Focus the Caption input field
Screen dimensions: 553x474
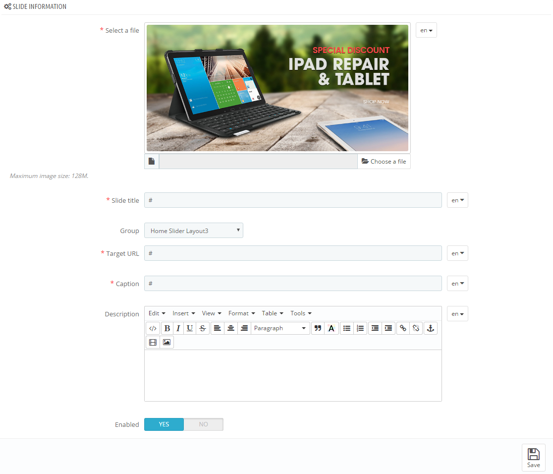click(x=293, y=284)
